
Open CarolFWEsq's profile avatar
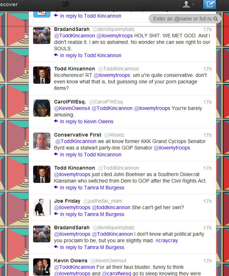[42, 108]
